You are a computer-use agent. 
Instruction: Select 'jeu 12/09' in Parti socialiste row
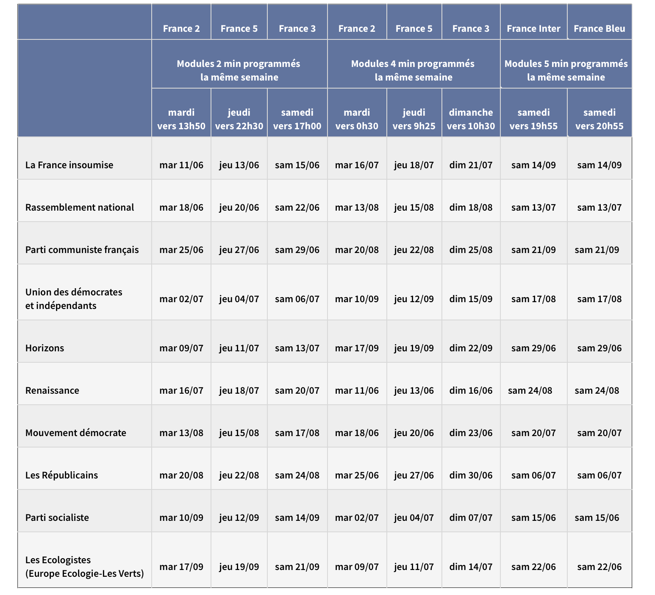[x=239, y=517]
